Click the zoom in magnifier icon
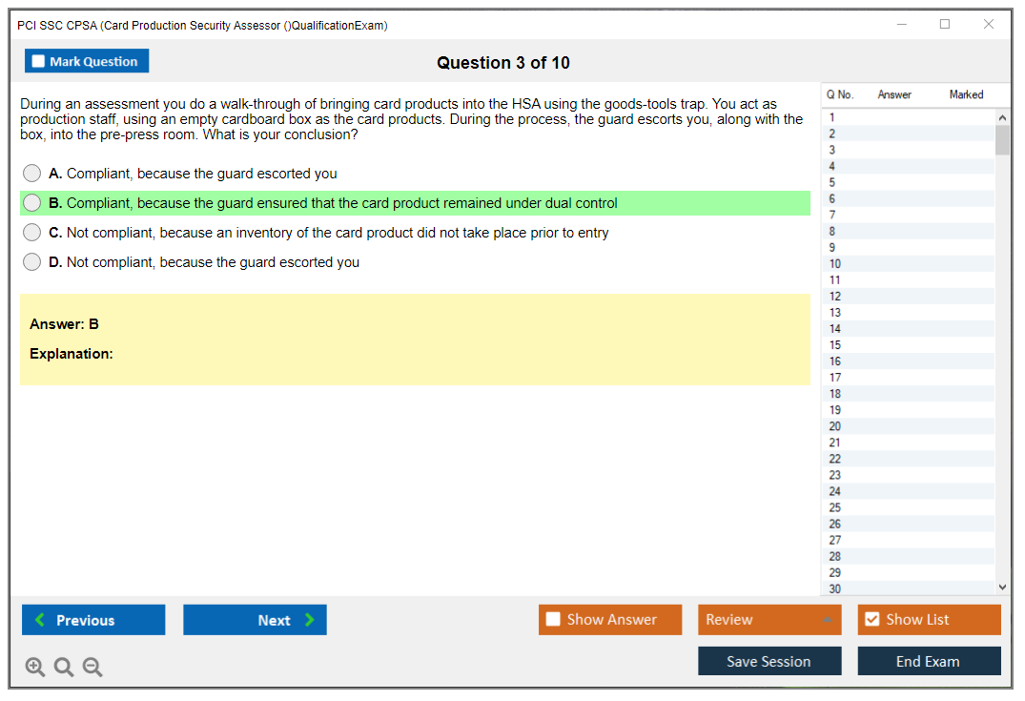The width and height of the screenshot is (1025, 701). coord(35,668)
